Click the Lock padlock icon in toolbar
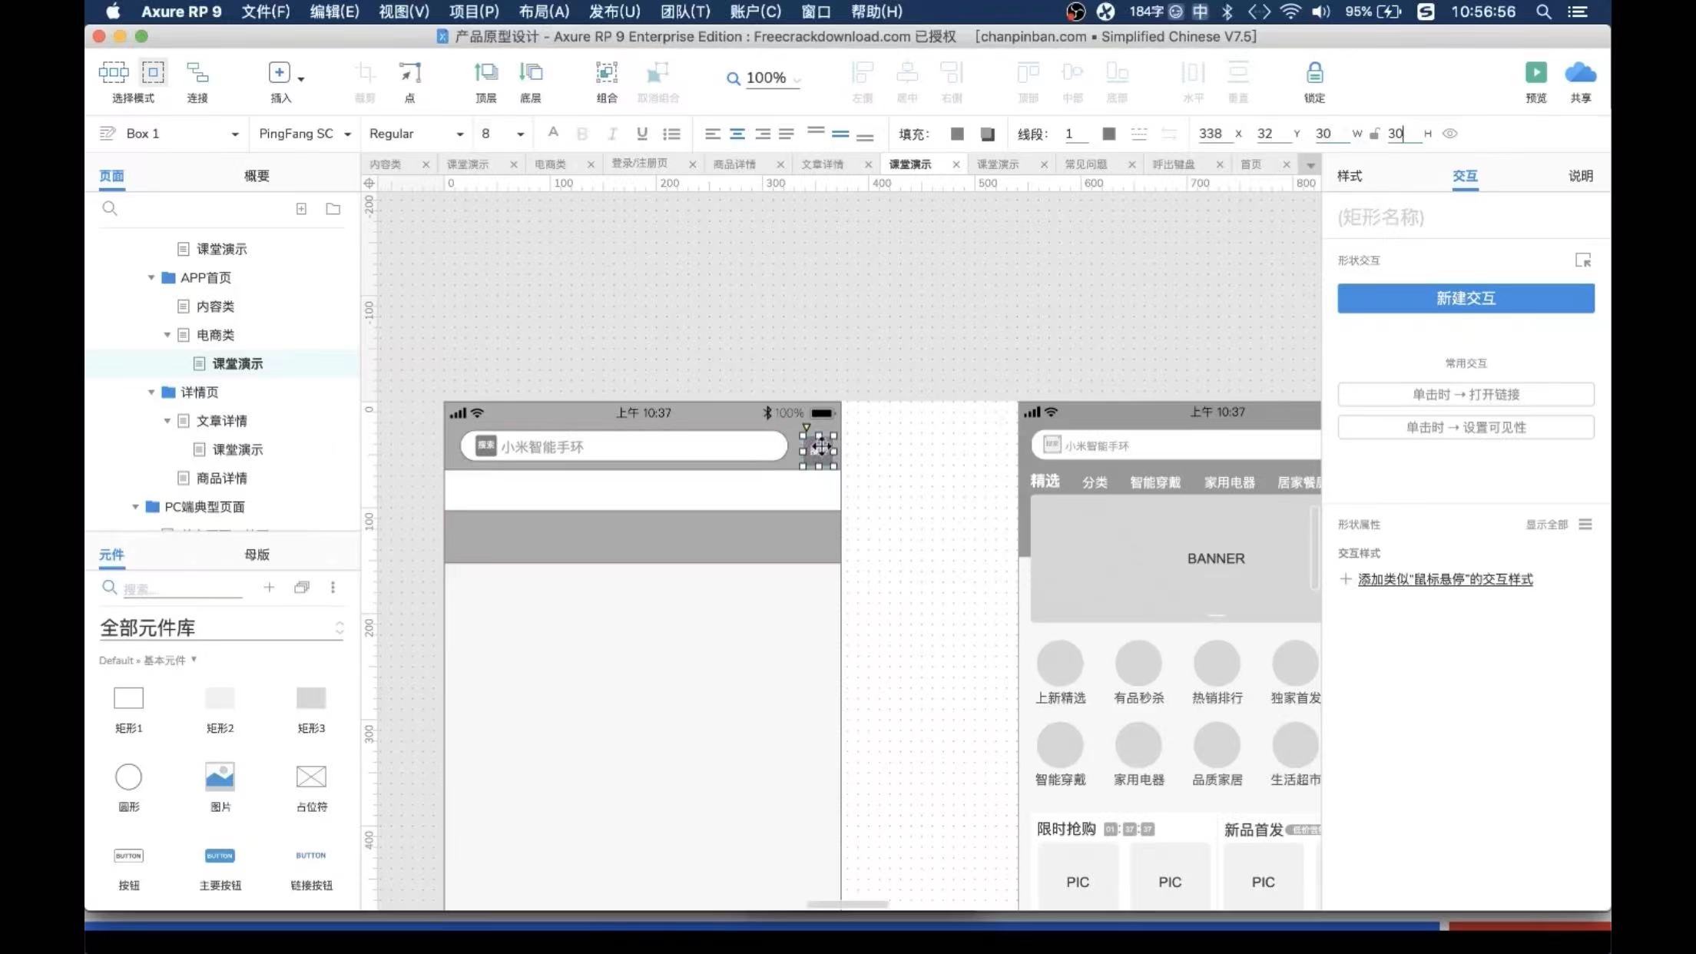This screenshot has height=954, width=1696. pos(1314,73)
